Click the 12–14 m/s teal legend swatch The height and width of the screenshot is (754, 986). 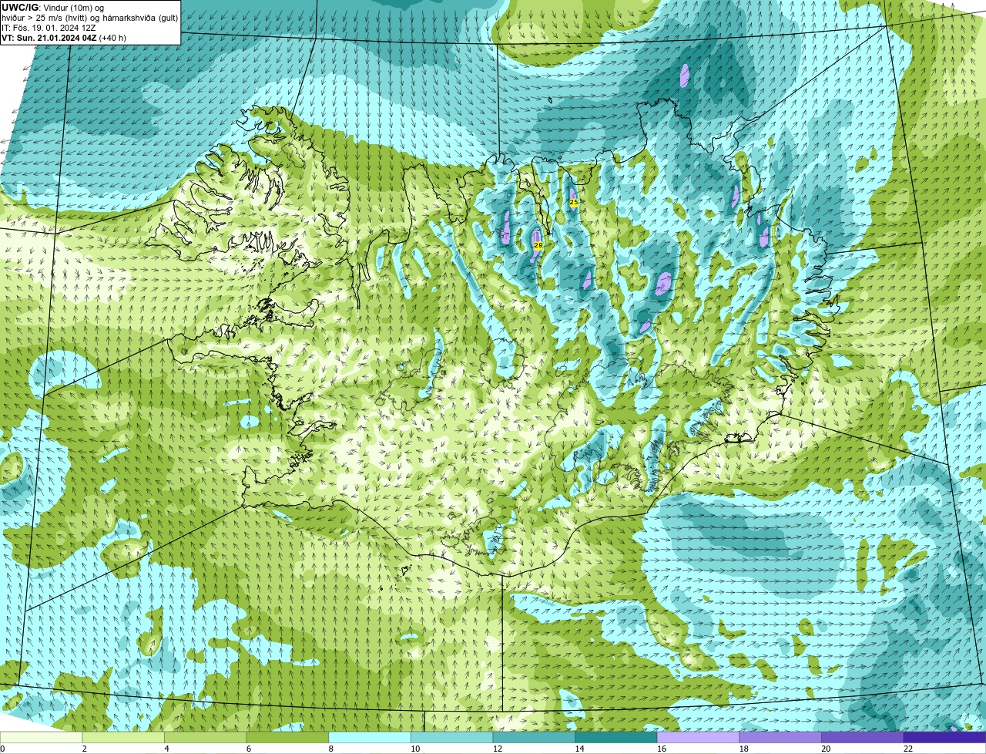[x=534, y=737]
